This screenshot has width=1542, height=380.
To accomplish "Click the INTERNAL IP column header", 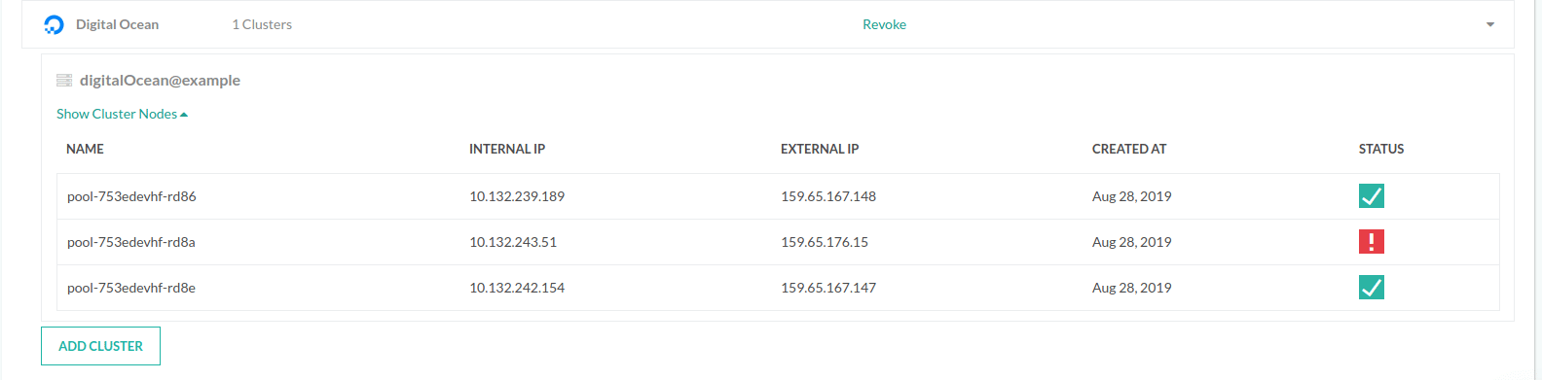I will tap(507, 149).
